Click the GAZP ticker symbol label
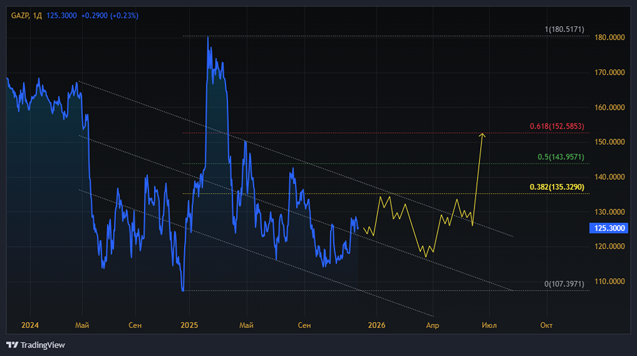This screenshot has height=356, width=637. pyautogui.click(x=20, y=16)
